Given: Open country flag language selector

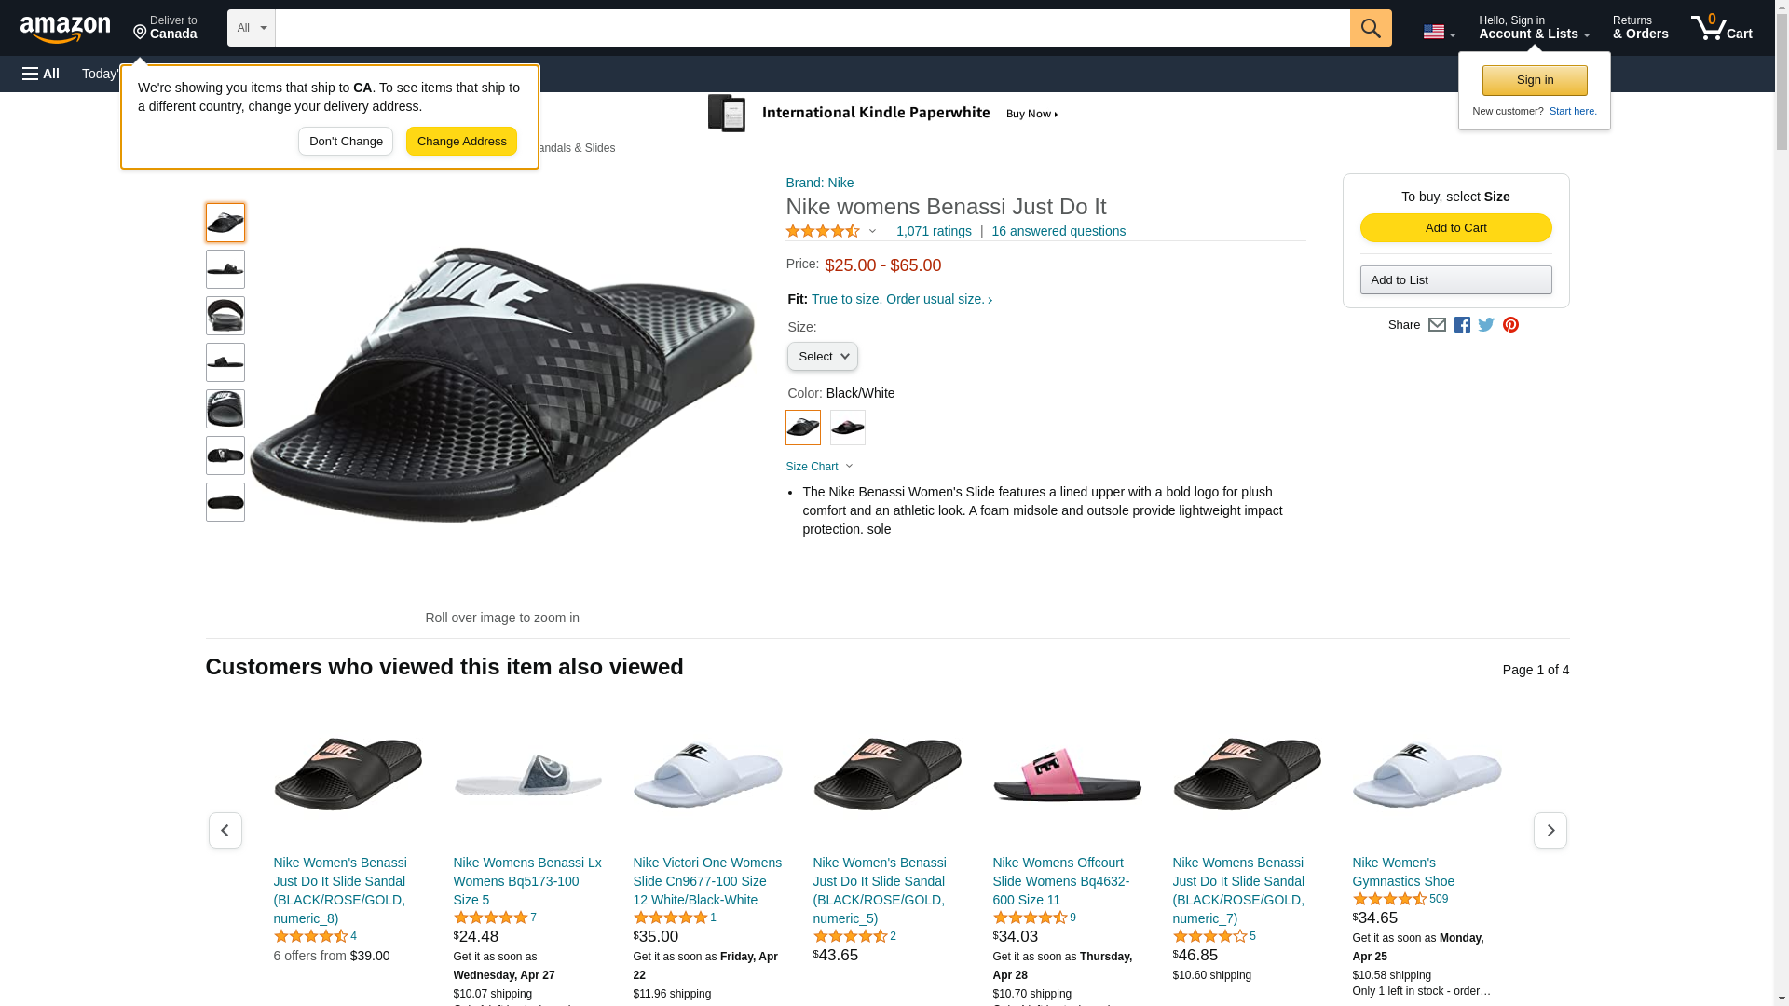Looking at the screenshot, I should tap(1439, 33).
